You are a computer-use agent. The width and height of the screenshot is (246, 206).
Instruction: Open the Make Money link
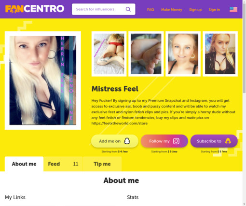(172, 10)
